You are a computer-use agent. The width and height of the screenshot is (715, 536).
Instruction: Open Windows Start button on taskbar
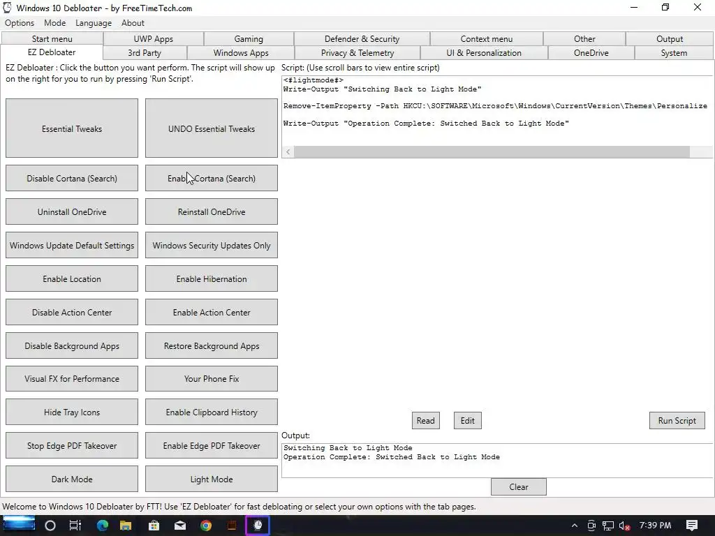pyautogui.click(x=19, y=525)
